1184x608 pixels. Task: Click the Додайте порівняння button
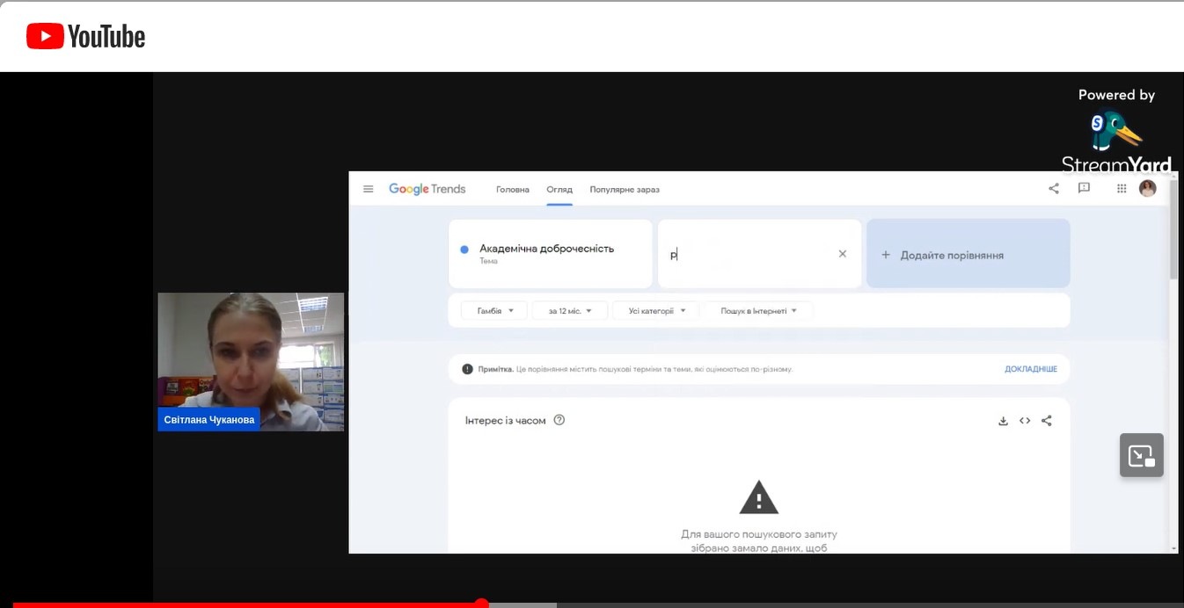968,255
